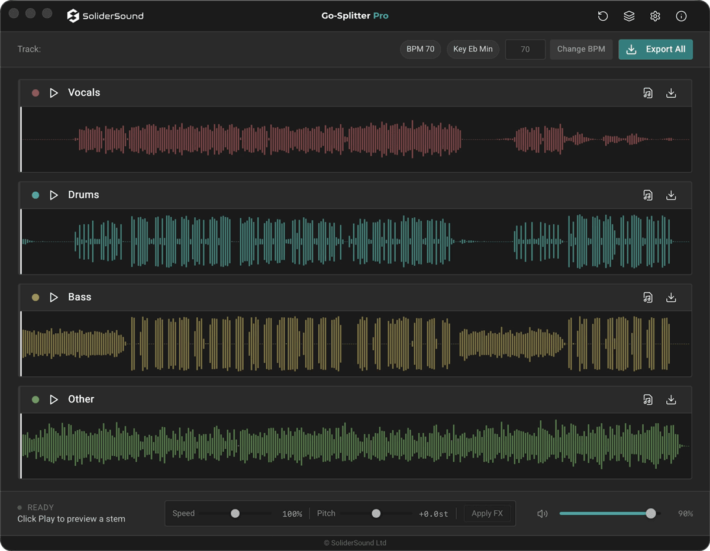Click the Bass track title

pos(80,297)
